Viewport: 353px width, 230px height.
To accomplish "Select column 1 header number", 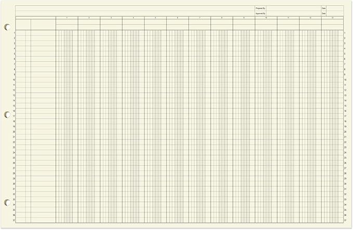I will tap(67, 18).
